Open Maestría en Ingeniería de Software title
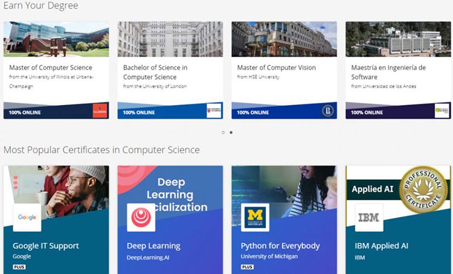This screenshot has width=453, height=274. (x=388, y=72)
